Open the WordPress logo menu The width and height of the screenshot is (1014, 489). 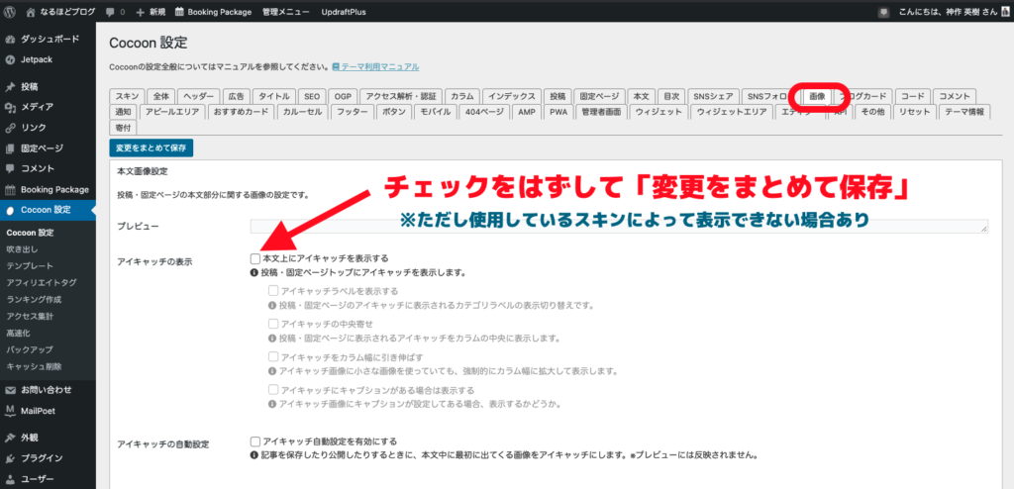(10, 12)
